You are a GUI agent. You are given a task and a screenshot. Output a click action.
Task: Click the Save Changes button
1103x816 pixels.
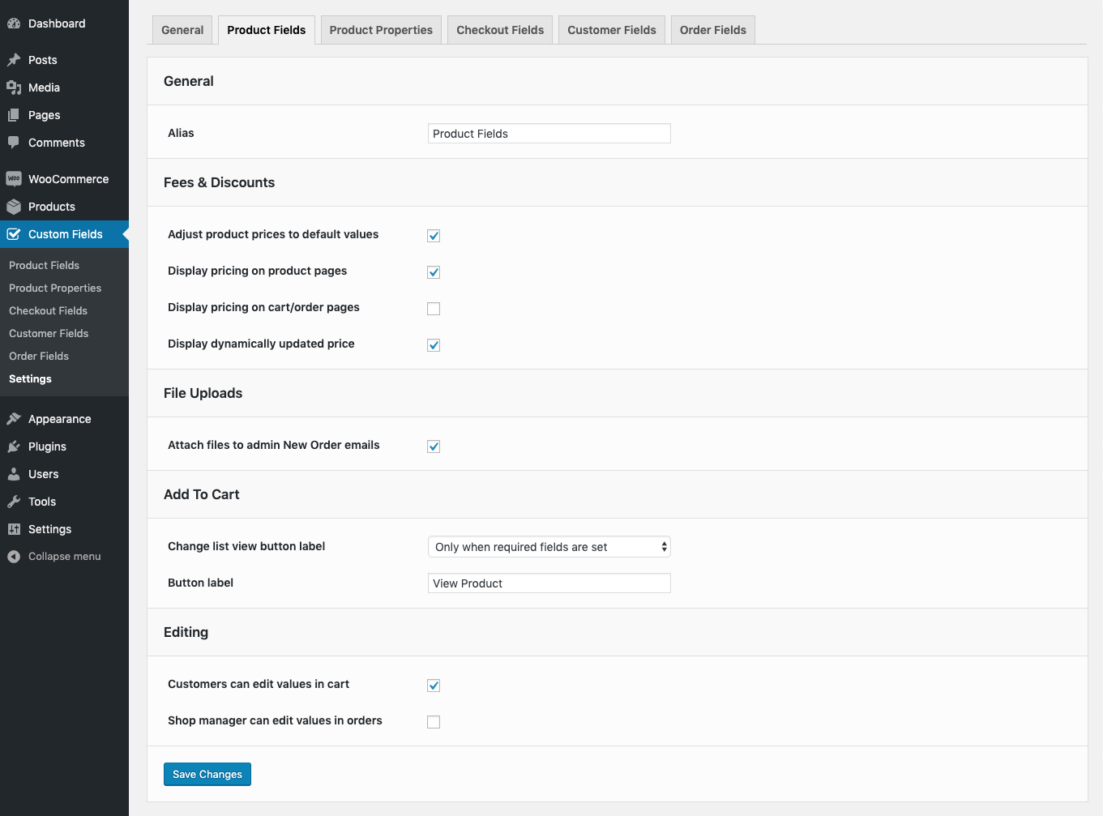pyautogui.click(x=207, y=775)
